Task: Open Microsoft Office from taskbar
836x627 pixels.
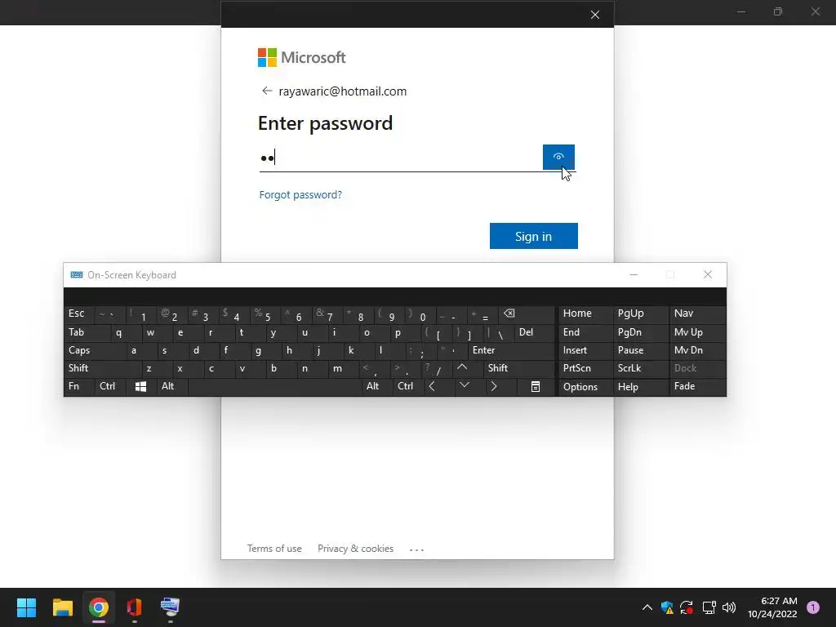Action: point(135,607)
